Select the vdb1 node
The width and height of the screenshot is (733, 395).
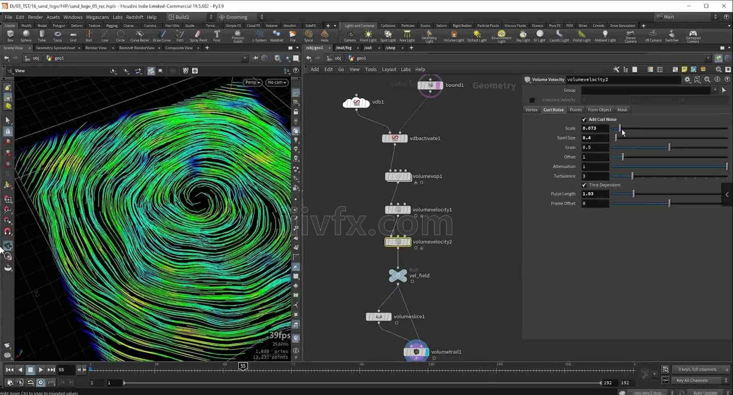(x=356, y=102)
